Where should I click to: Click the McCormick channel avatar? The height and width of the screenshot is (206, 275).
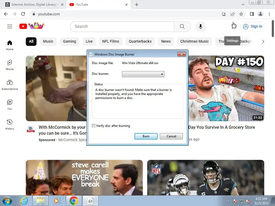point(31,129)
